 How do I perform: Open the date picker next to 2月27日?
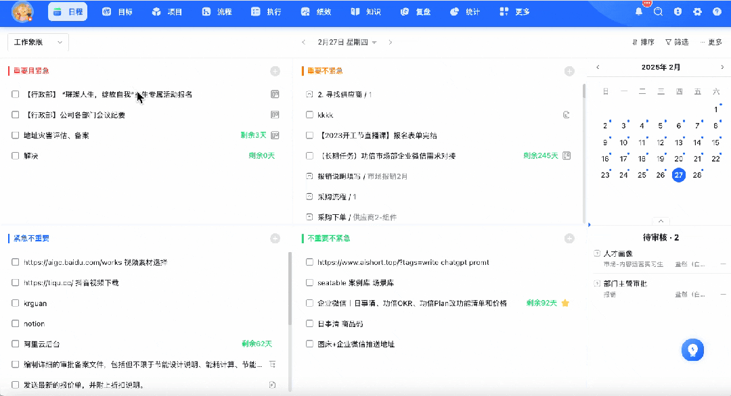pyautogui.click(x=375, y=42)
